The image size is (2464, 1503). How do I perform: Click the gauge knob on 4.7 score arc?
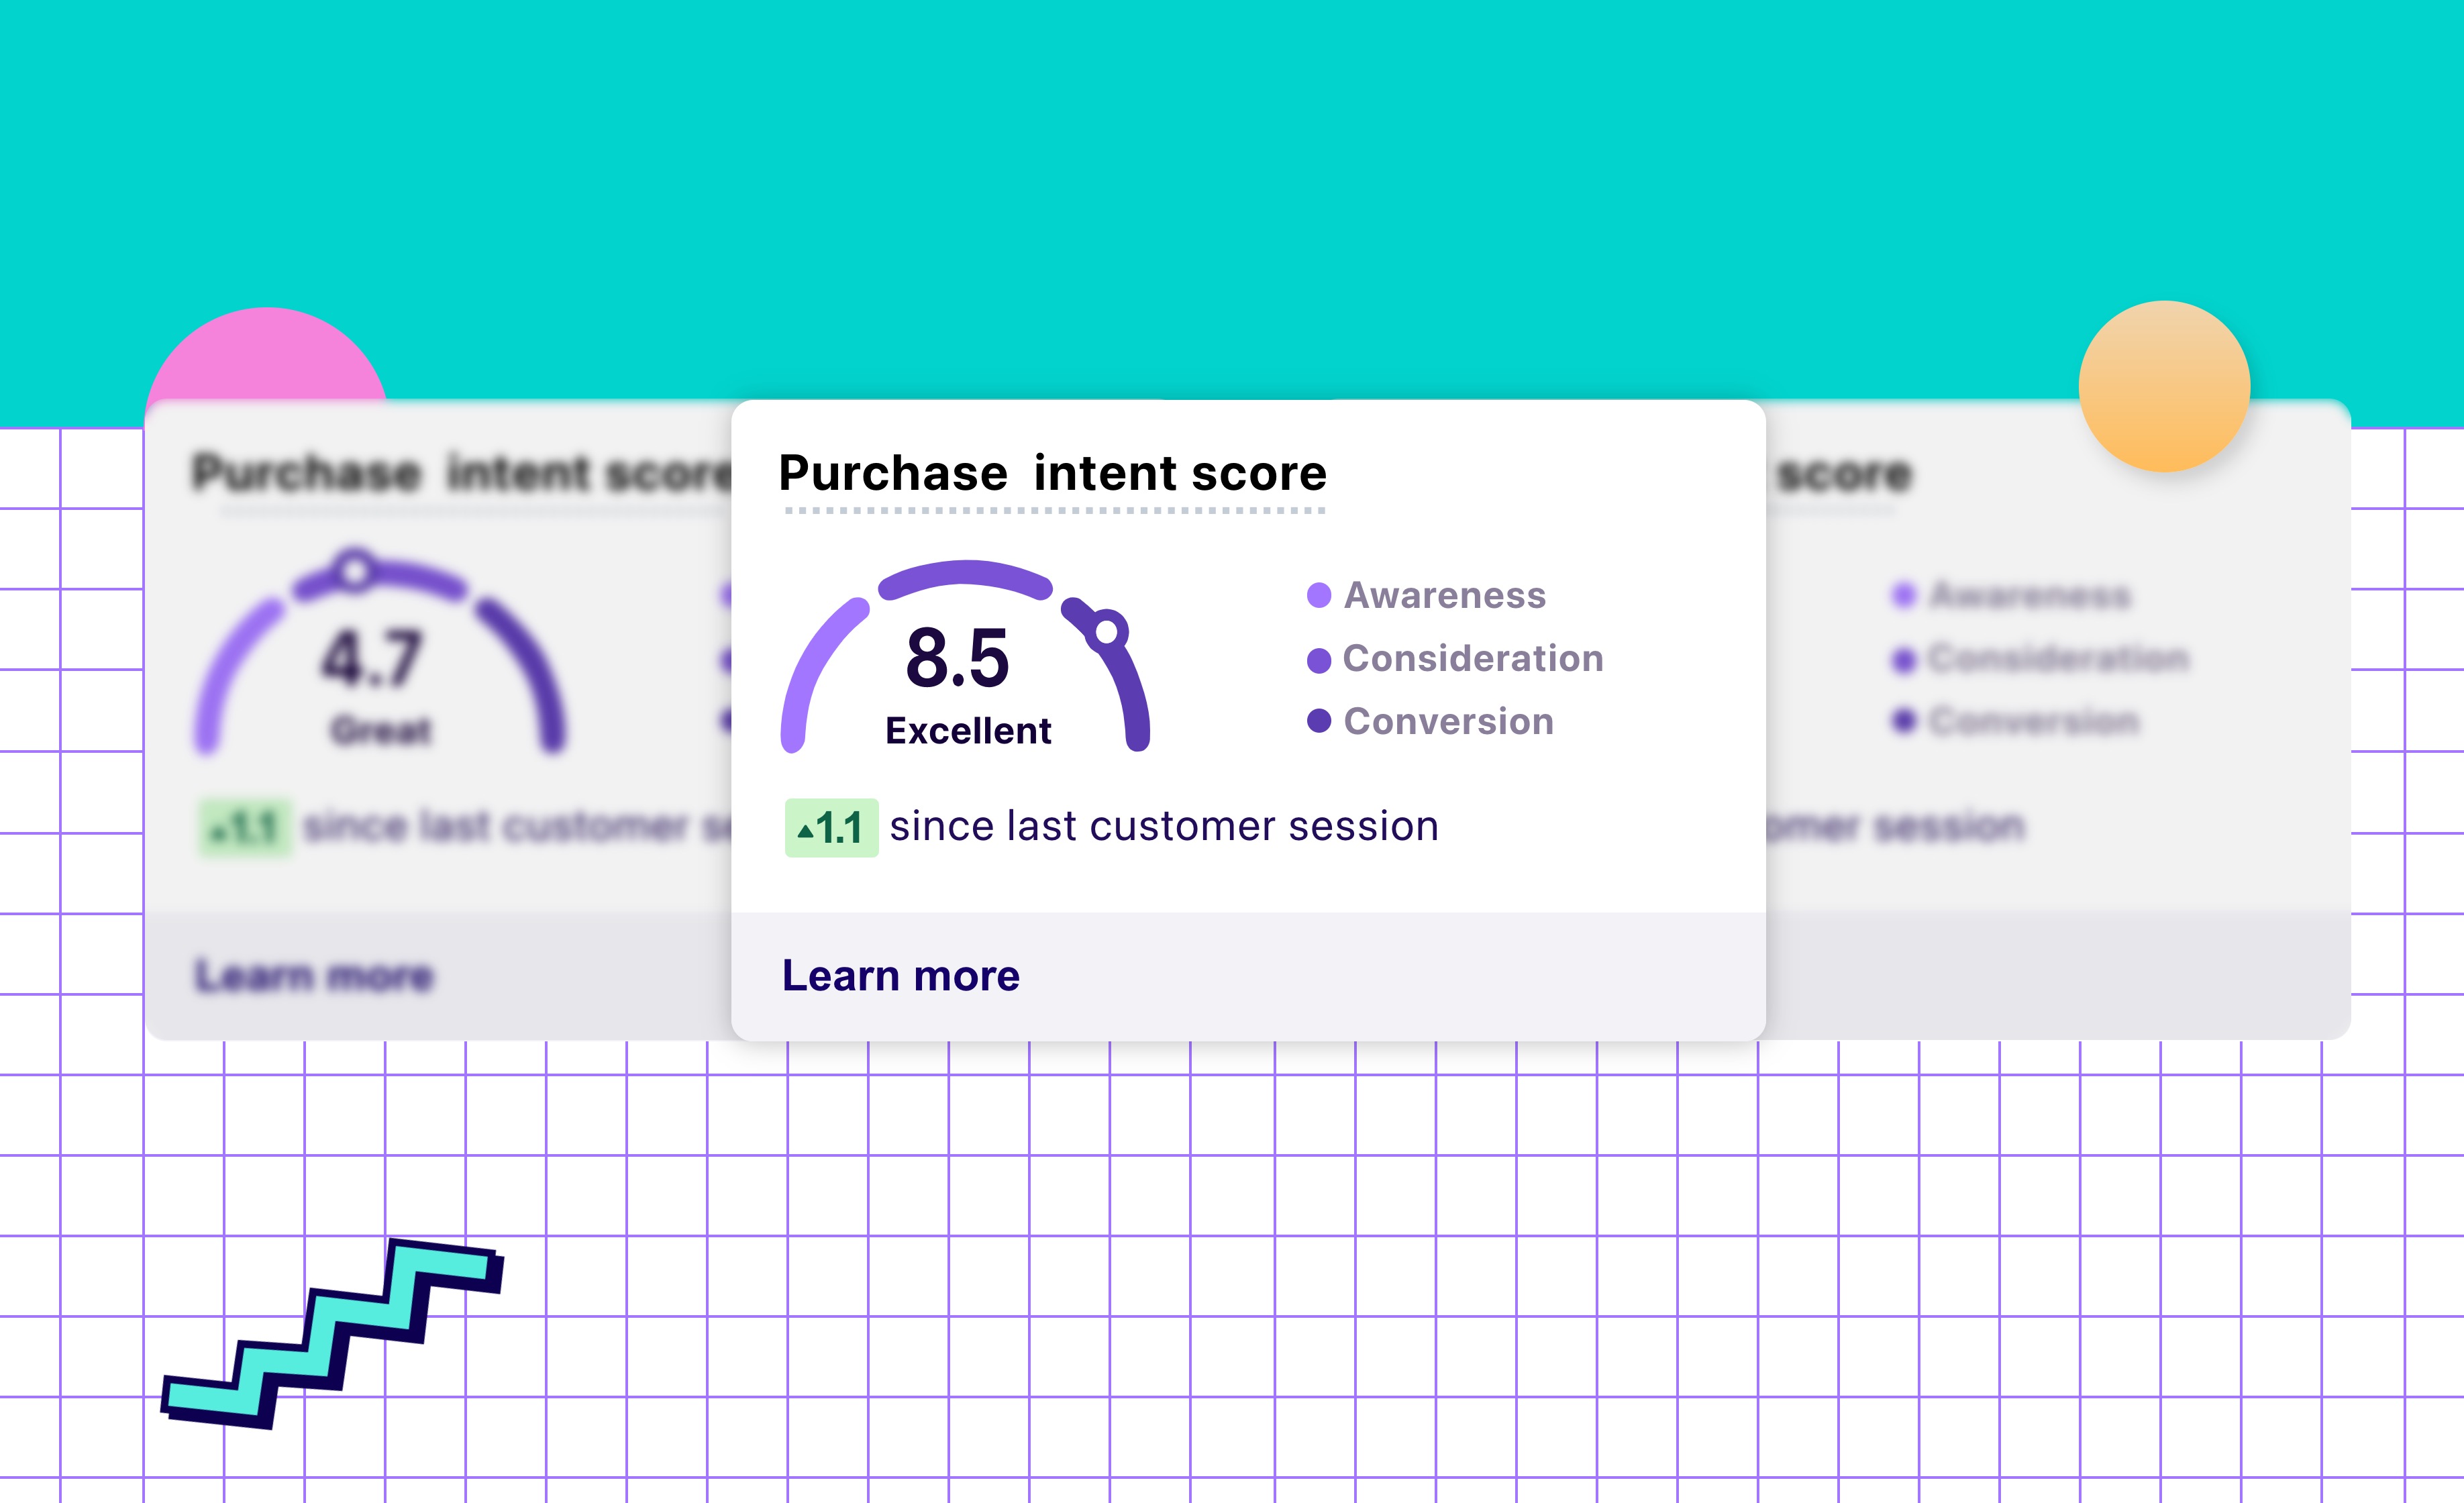354,571
